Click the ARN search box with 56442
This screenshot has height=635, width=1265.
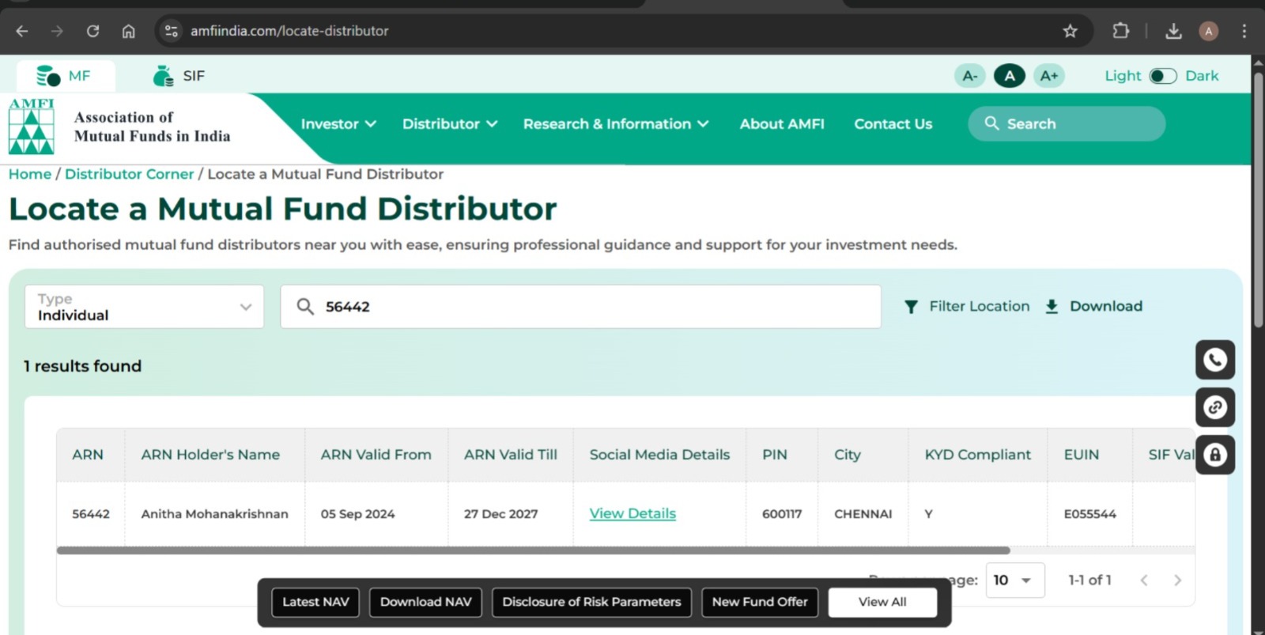coord(580,307)
